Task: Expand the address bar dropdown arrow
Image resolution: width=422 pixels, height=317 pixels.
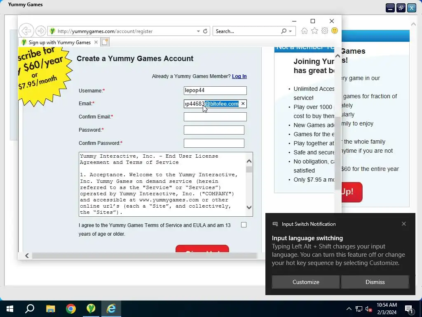Action: [198, 31]
